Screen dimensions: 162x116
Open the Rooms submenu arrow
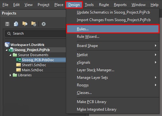(156, 85)
